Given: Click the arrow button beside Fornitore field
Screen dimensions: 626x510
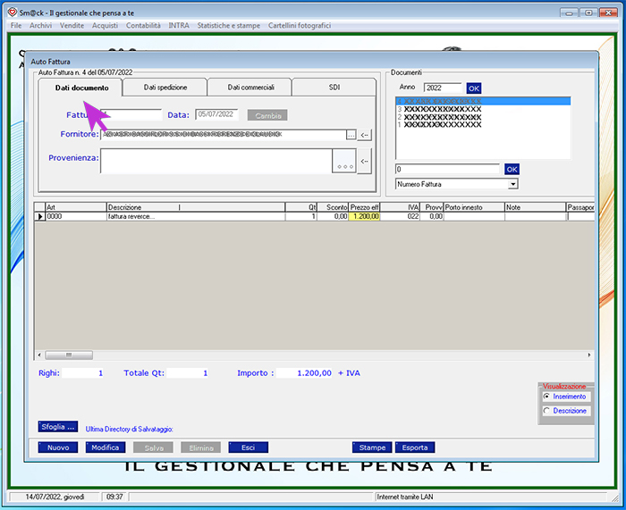Looking at the screenshot, I should pyautogui.click(x=364, y=135).
